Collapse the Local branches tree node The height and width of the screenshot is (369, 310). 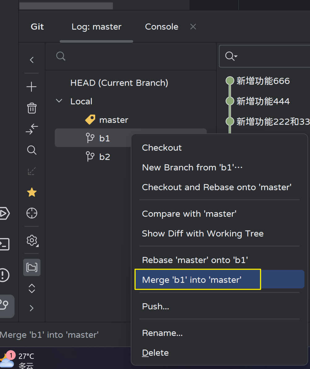pos(59,101)
